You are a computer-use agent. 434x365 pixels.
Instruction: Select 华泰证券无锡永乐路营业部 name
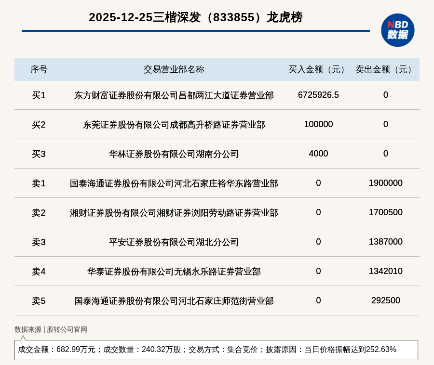coord(174,272)
